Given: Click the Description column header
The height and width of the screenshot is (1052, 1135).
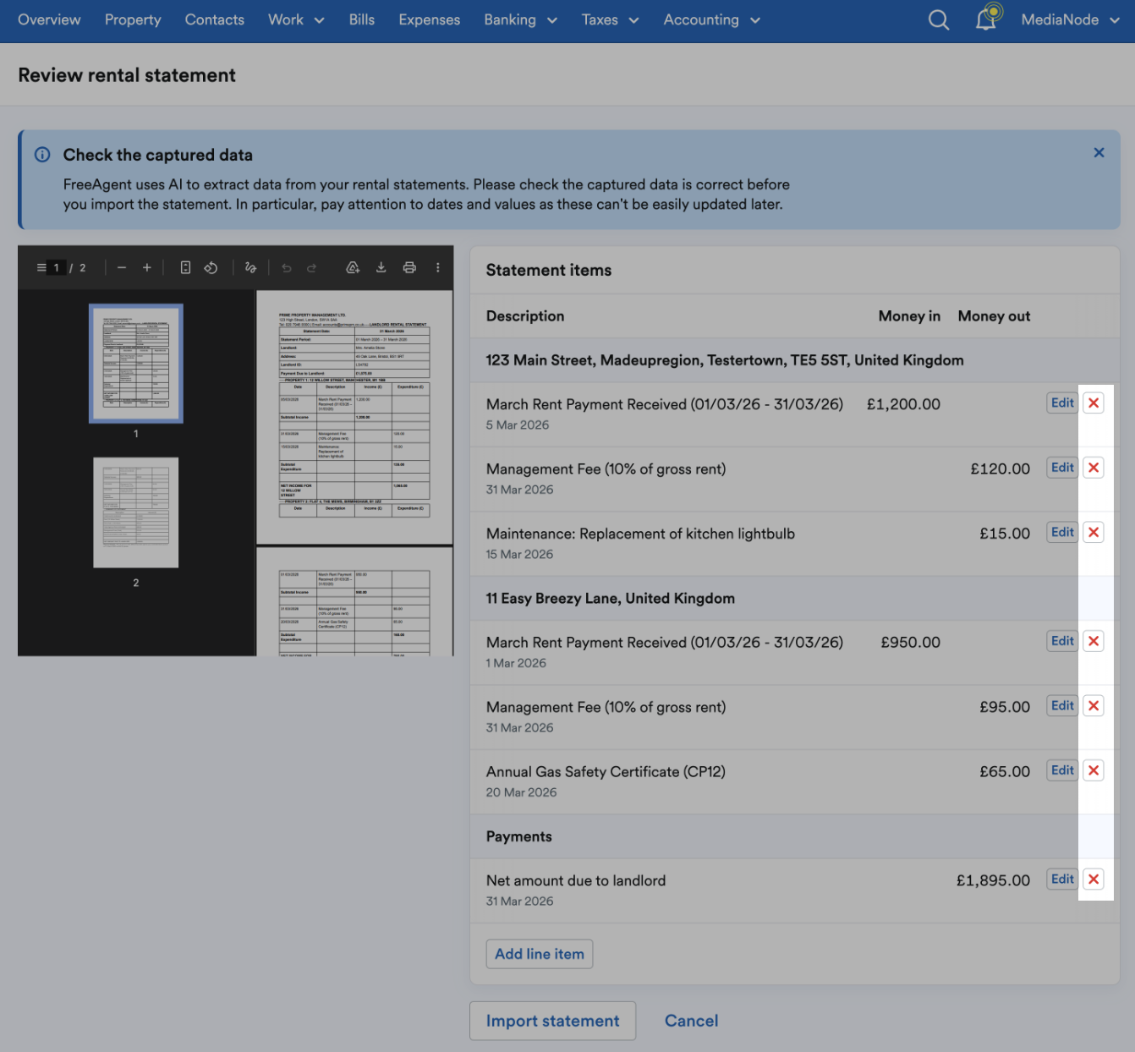Looking at the screenshot, I should pyautogui.click(x=525, y=316).
